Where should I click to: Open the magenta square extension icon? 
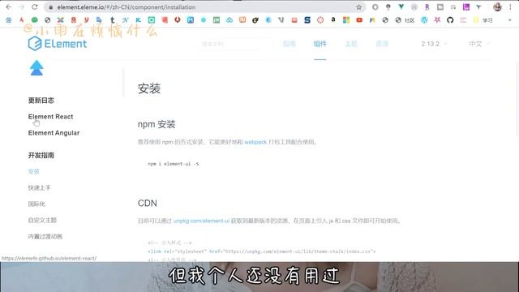point(466,7)
